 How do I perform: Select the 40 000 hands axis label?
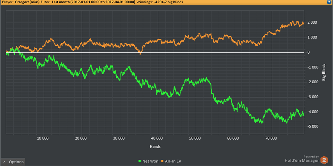click(x=157, y=138)
